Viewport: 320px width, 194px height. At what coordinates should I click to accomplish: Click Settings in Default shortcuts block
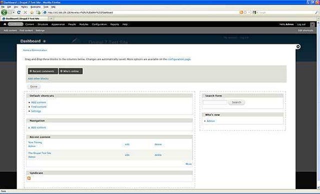(x=36, y=111)
